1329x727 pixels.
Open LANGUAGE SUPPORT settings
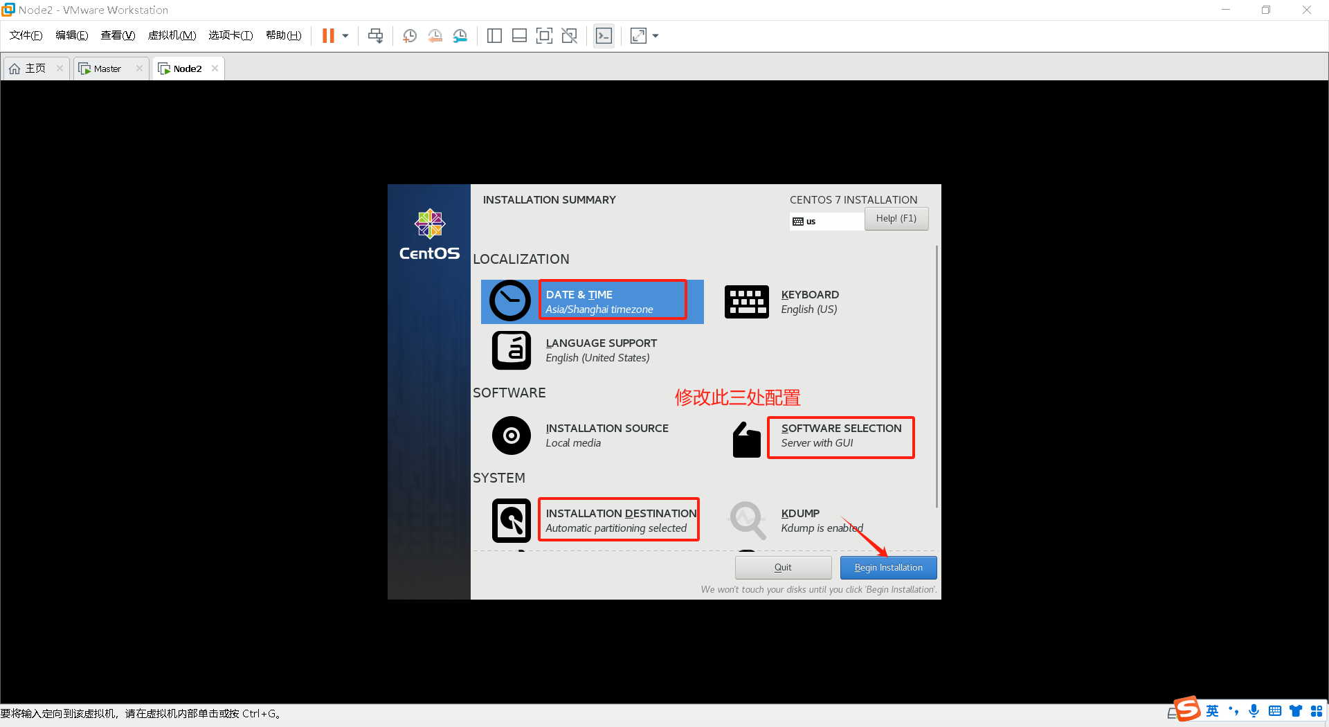[601, 350]
